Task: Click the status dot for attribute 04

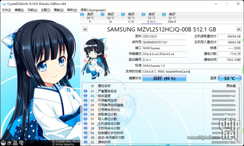Action: tap(85, 105)
